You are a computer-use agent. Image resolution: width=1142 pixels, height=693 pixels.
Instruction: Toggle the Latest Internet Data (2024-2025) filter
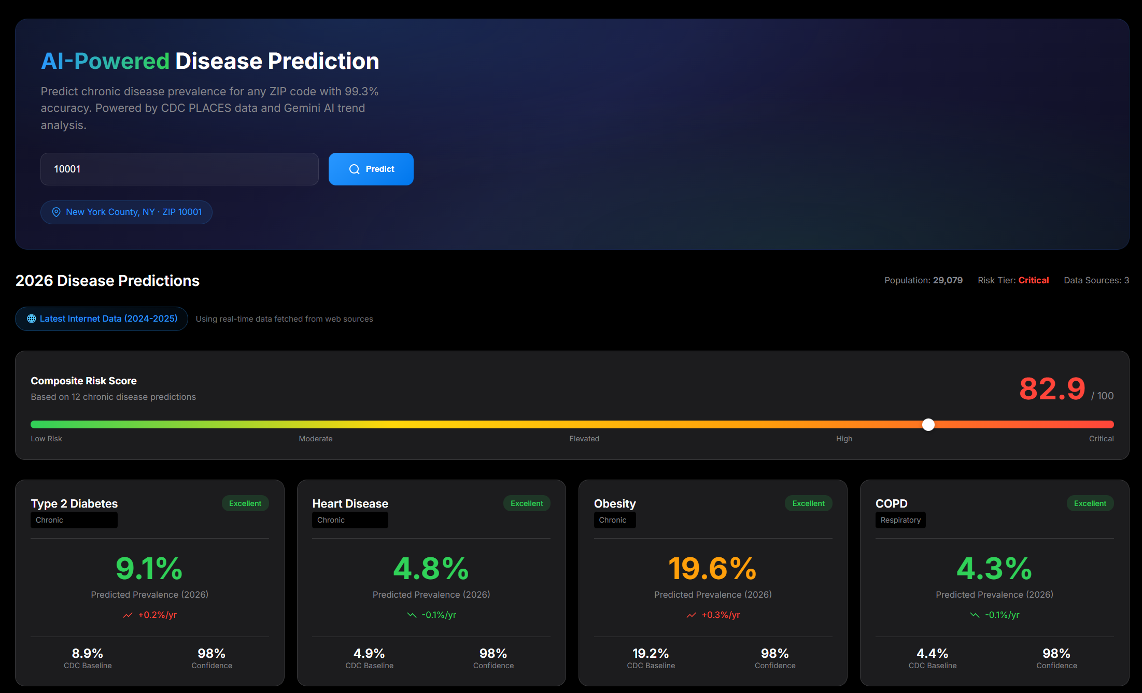pyautogui.click(x=101, y=319)
